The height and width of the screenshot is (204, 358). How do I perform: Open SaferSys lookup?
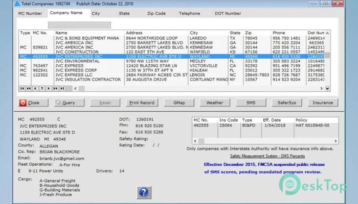[287, 103]
